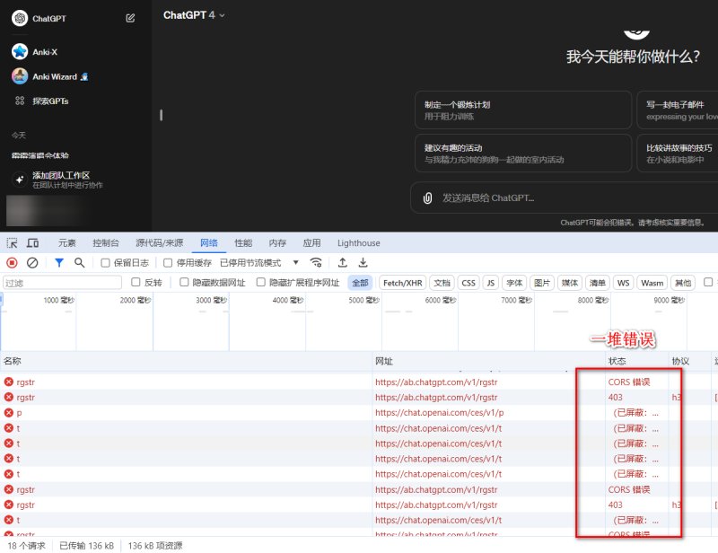Switch to the Performance tab
Image resolution: width=718 pixels, height=553 pixels.
243,242
